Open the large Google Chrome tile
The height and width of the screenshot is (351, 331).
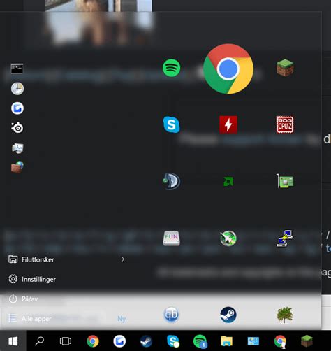click(228, 69)
